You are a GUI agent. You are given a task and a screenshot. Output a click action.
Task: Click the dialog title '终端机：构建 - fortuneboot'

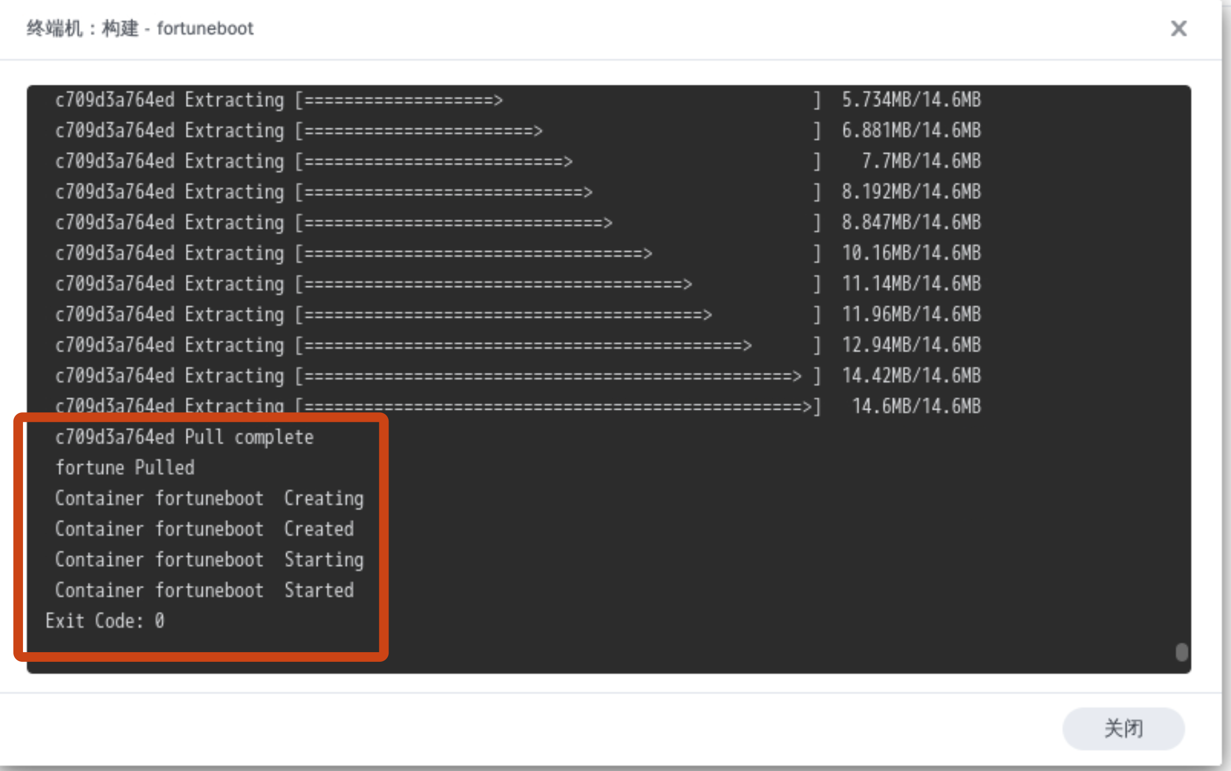point(140,28)
